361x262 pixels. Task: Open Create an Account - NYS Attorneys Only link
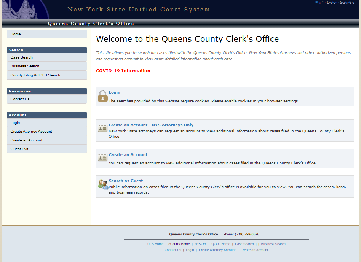(x=151, y=125)
